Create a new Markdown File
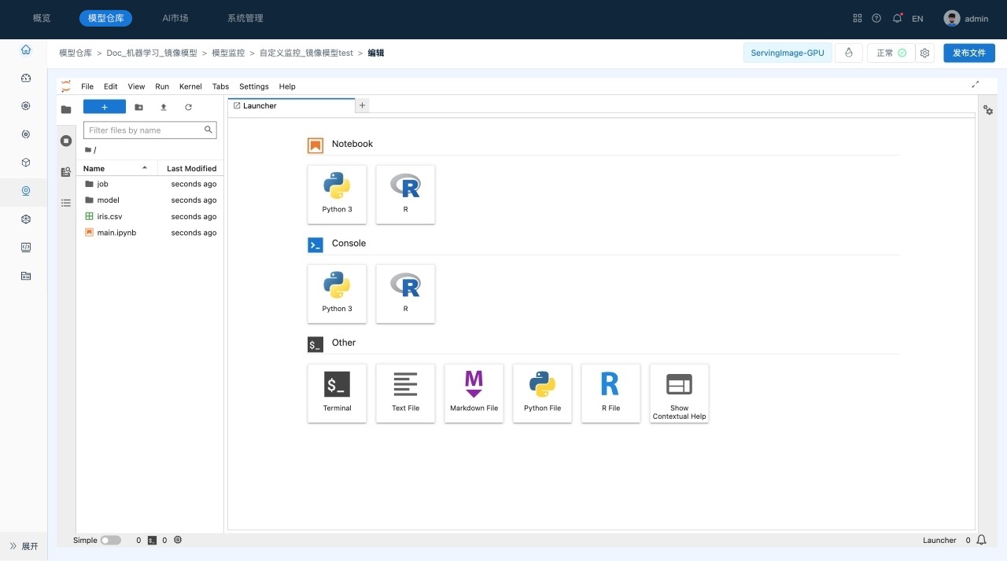The width and height of the screenshot is (1007, 561). 474,393
